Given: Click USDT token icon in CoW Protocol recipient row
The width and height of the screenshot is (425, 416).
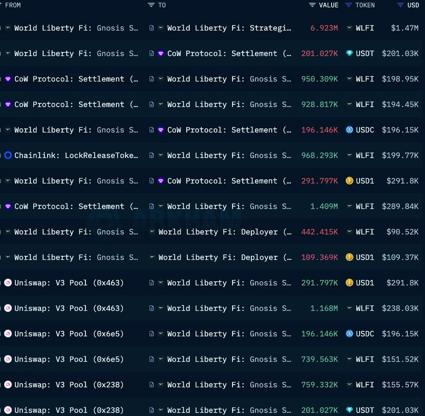Looking at the screenshot, I should (349, 53).
